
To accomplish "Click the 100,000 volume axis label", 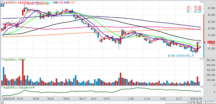I will click(211, 80).
